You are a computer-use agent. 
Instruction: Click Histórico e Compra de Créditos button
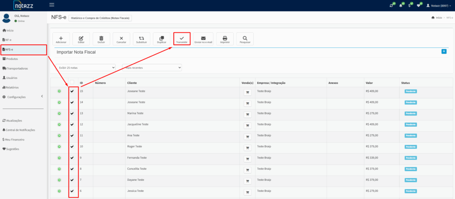100,18
